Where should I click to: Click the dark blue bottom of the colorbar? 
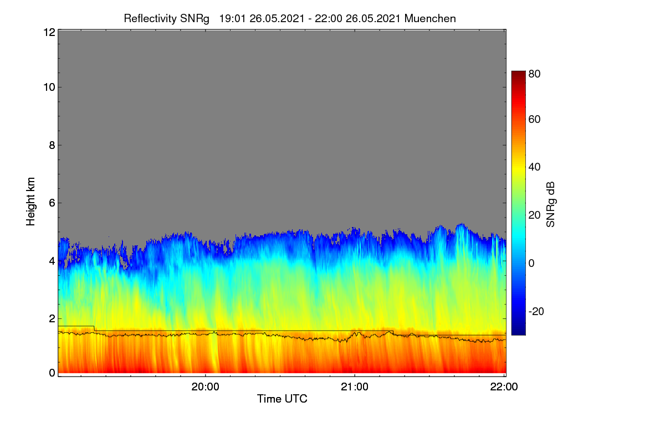tap(518, 331)
